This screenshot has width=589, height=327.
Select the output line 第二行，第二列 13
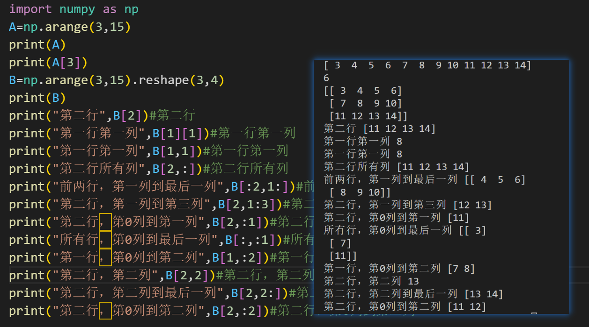(x=370, y=281)
